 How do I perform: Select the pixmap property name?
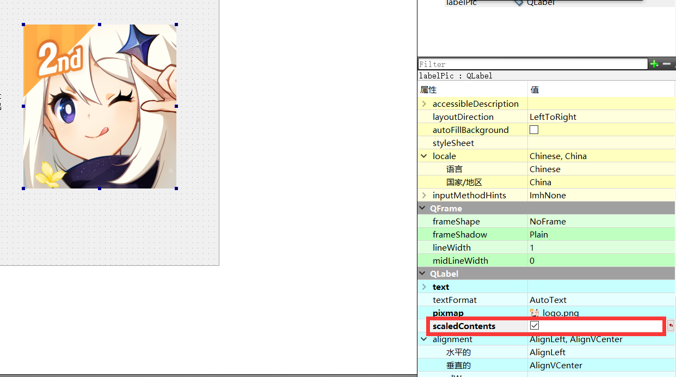(448, 313)
